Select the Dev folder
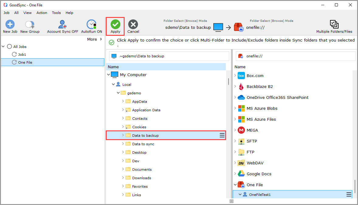 [x=136, y=161]
